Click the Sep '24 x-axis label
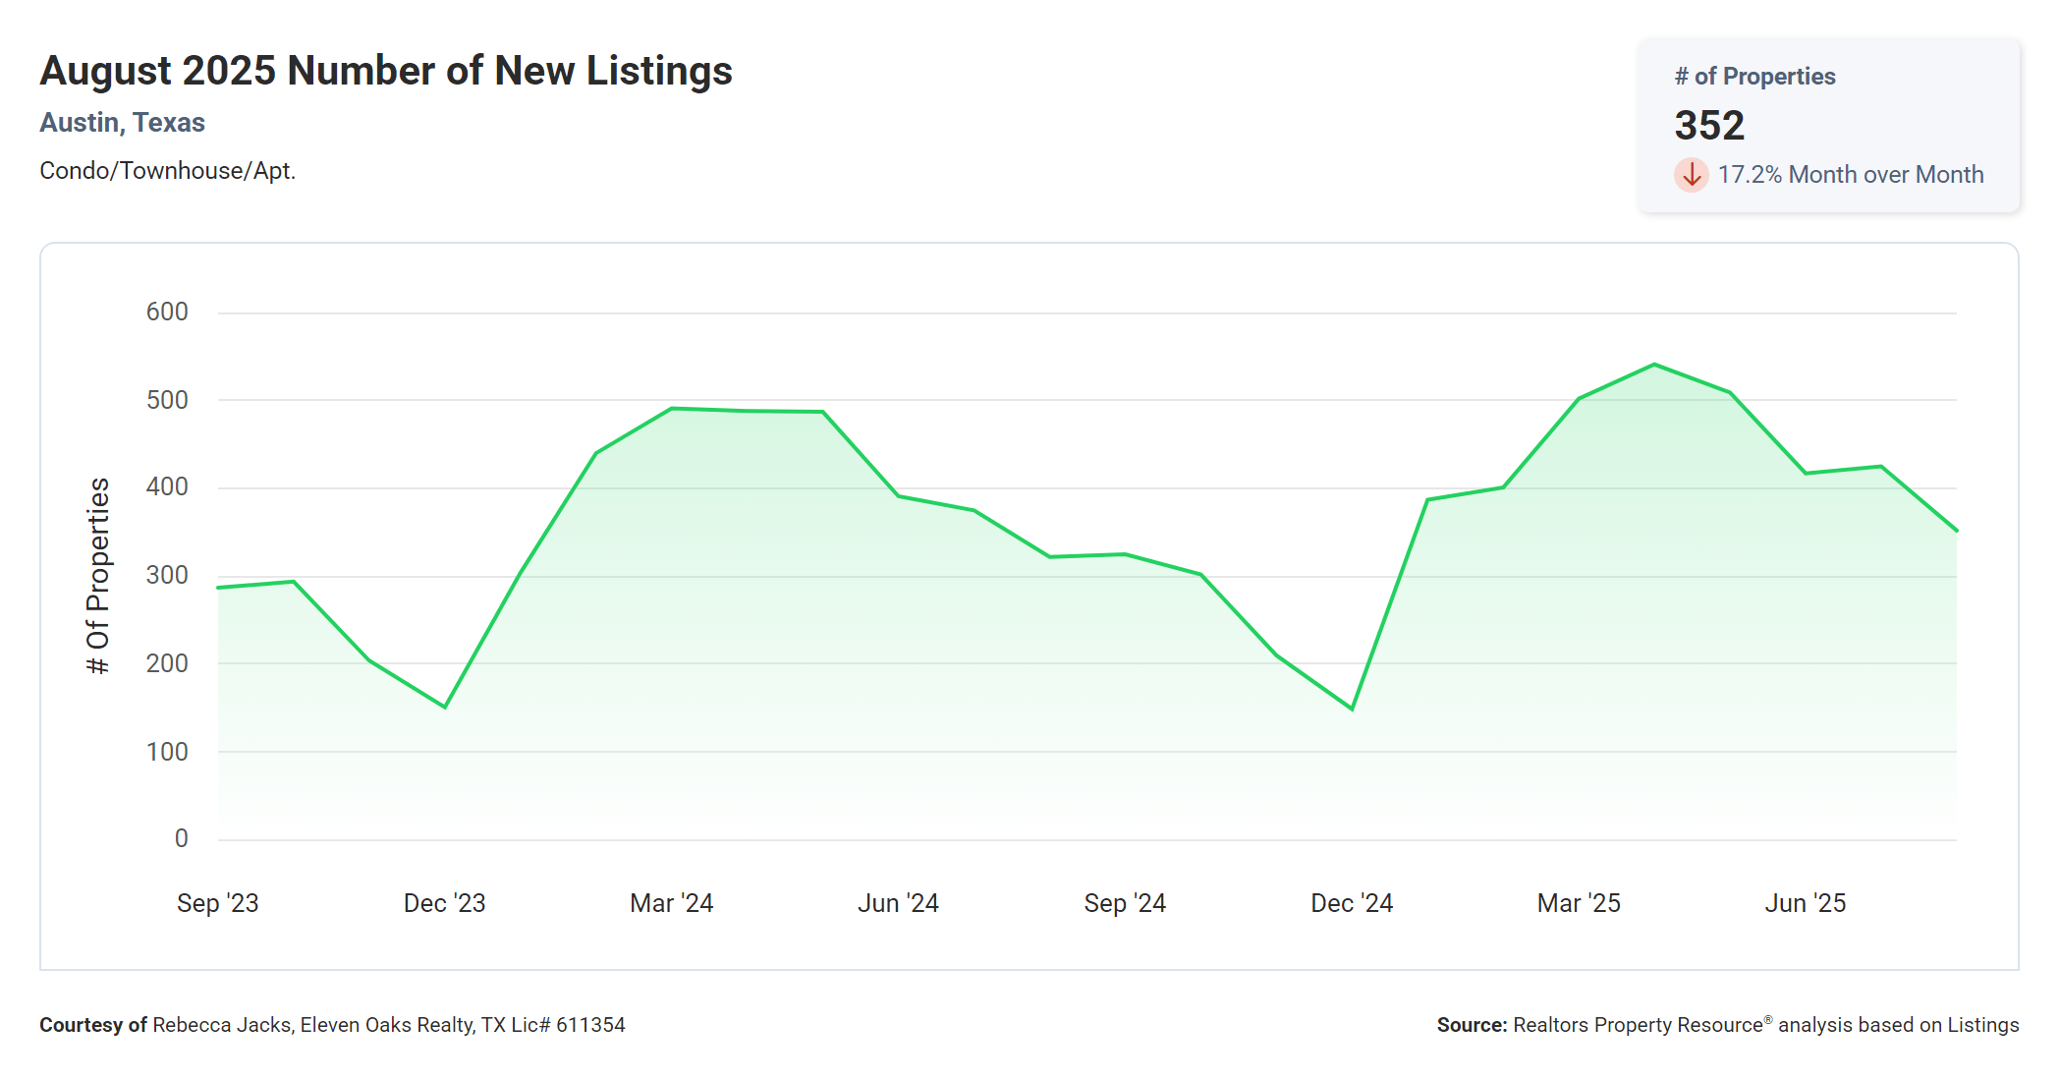Image resolution: width=2059 pixels, height=1081 pixels. 1125,903
